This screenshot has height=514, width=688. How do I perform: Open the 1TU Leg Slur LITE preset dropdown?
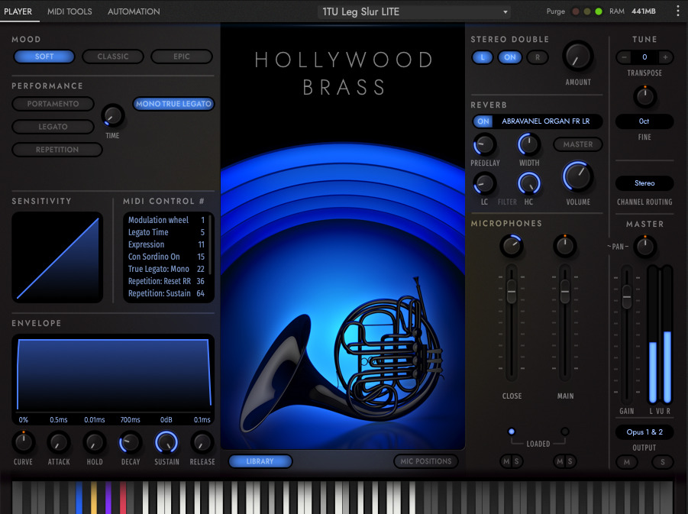point(415,11)
